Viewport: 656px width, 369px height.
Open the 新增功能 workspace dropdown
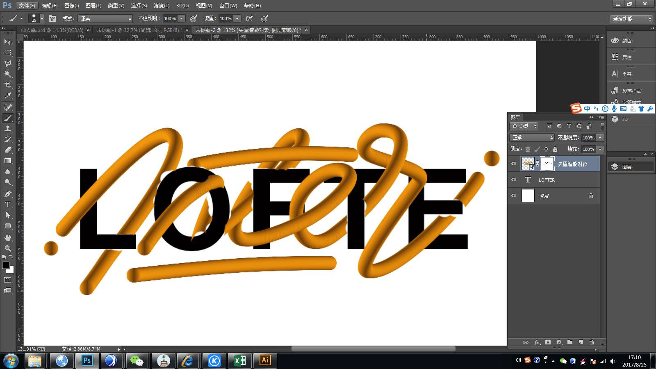(x=631, y=19)
